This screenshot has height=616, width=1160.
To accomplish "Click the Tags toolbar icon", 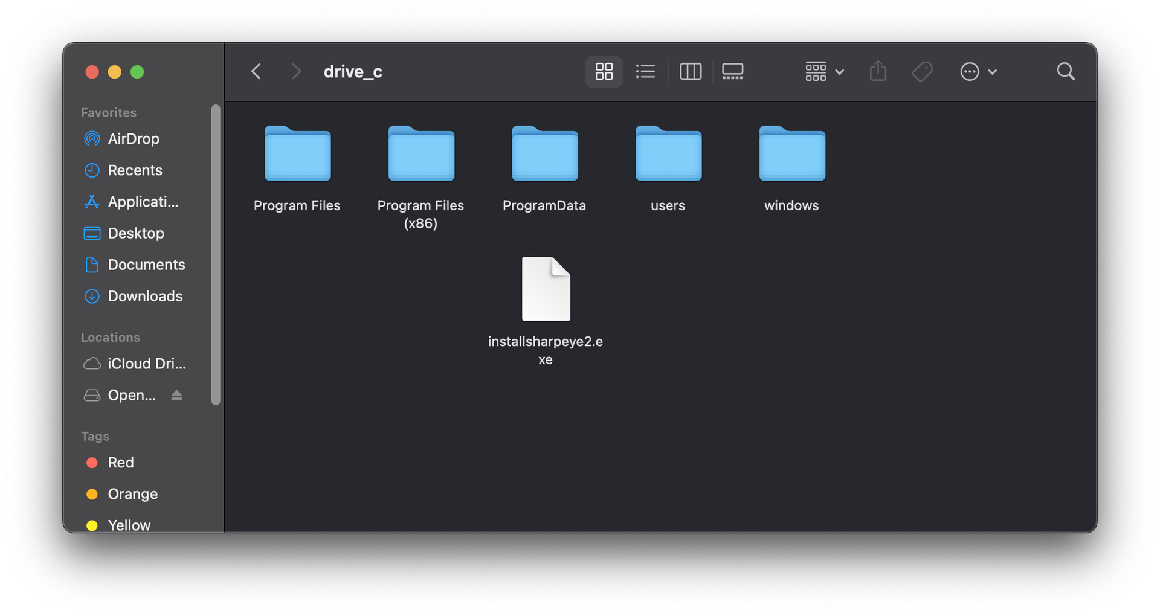I will click(922, 72).
